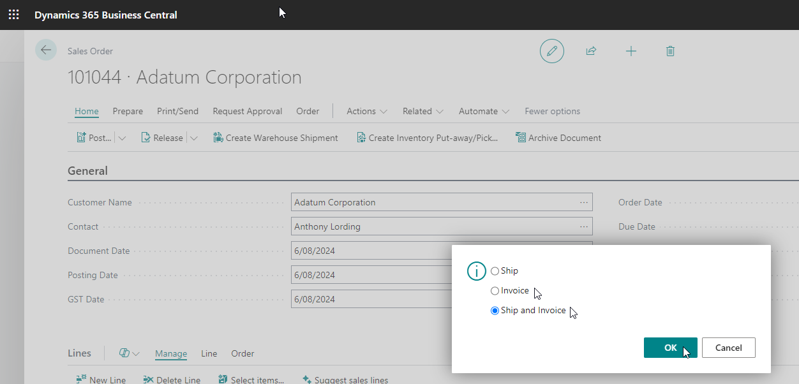Open Line menu in Lines section
Viewport: 799px width, 384px height.
[209, 353]
